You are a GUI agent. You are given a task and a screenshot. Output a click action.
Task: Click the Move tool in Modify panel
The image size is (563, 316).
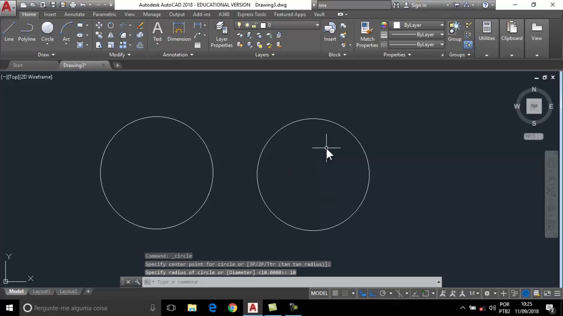point(99,25)
